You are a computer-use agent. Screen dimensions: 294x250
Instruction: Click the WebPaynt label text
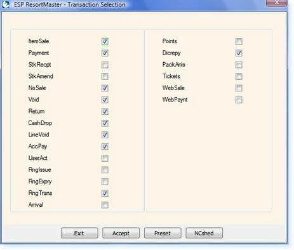pyautogui.click(x=175, y=100)
